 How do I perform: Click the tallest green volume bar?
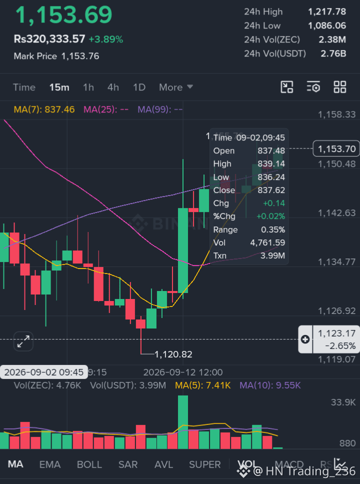[183, 422]
